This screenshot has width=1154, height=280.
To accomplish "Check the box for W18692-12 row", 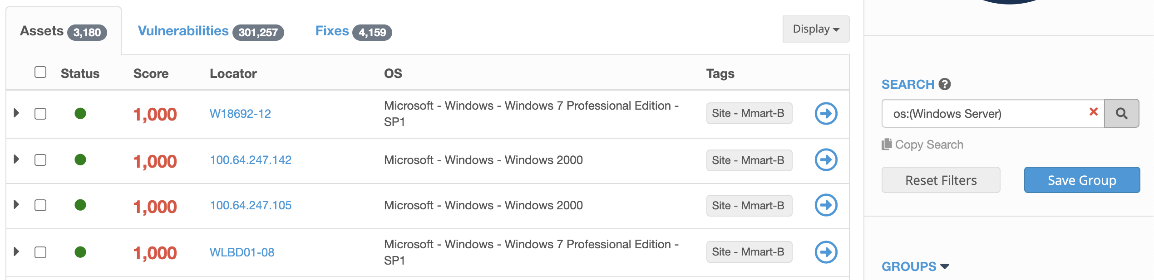I will [40, 113].
